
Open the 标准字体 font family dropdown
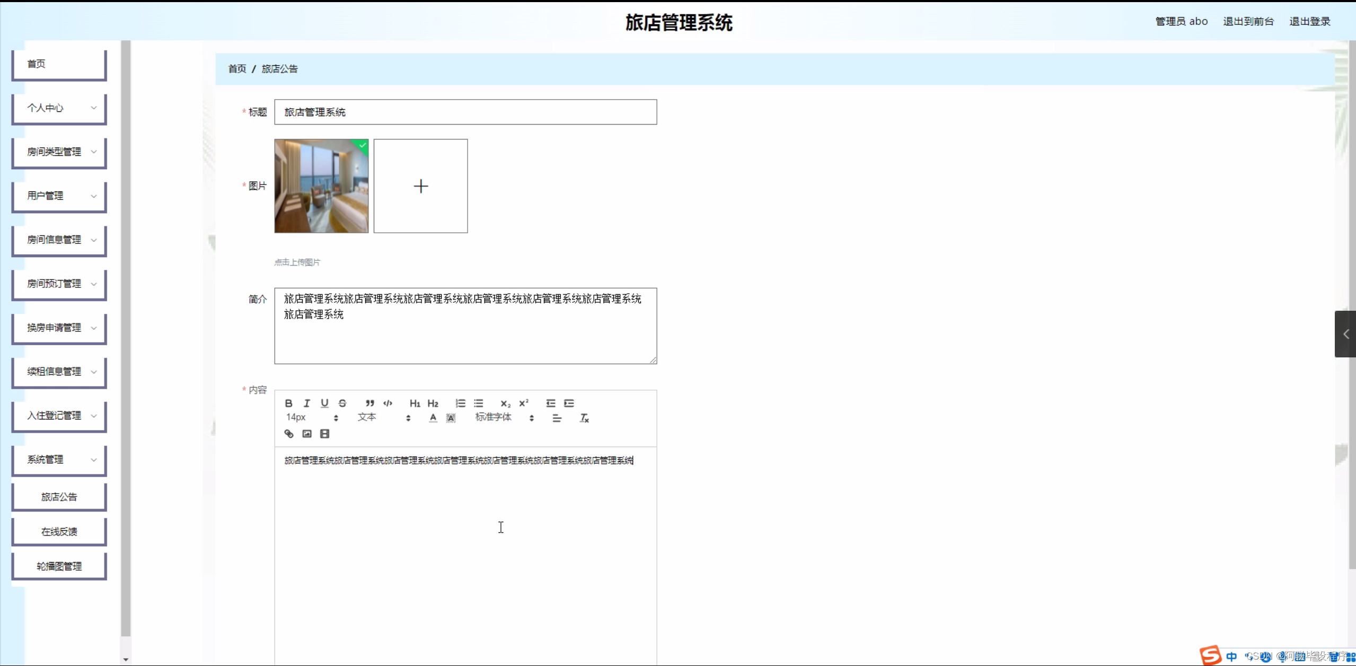[x=493, y=417]
